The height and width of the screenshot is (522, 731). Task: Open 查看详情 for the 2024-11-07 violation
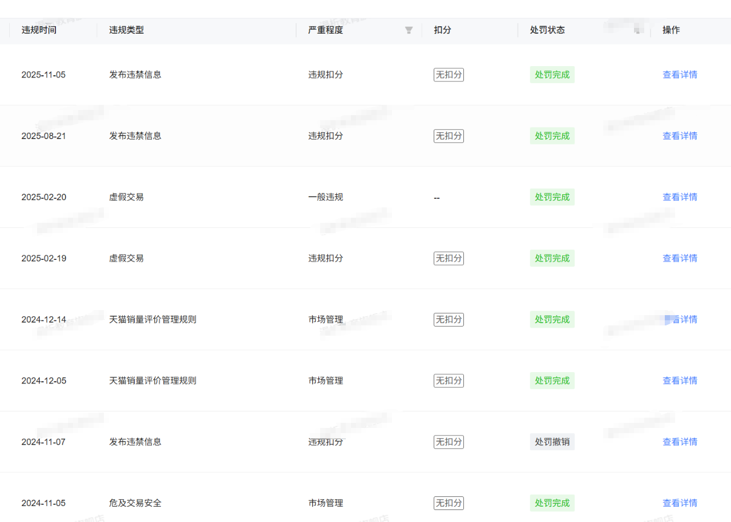click(680, 442)
